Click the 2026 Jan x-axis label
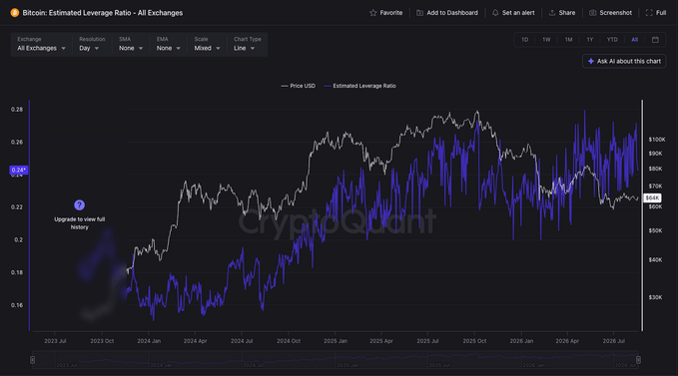Screen dimensions: 678x376 [521, 341]
